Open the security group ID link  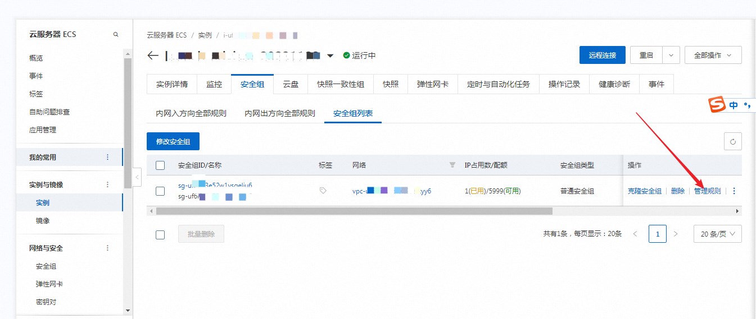click(x=215, y=185)
